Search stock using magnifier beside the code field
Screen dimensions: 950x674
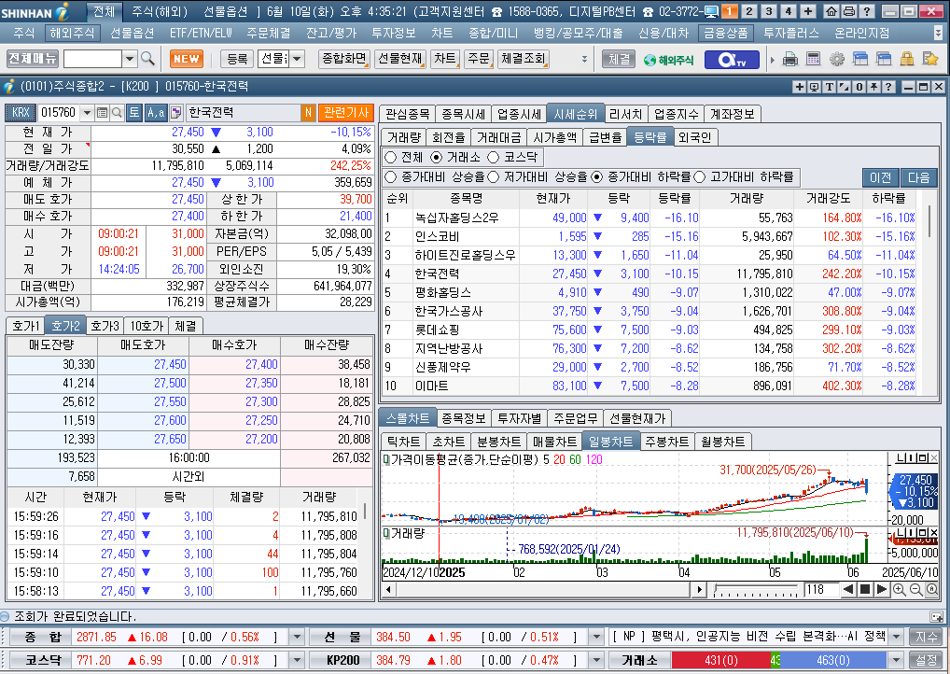click(117, 112)
